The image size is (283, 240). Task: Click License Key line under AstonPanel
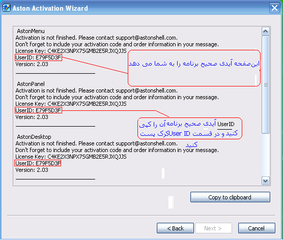pos(71,104)
